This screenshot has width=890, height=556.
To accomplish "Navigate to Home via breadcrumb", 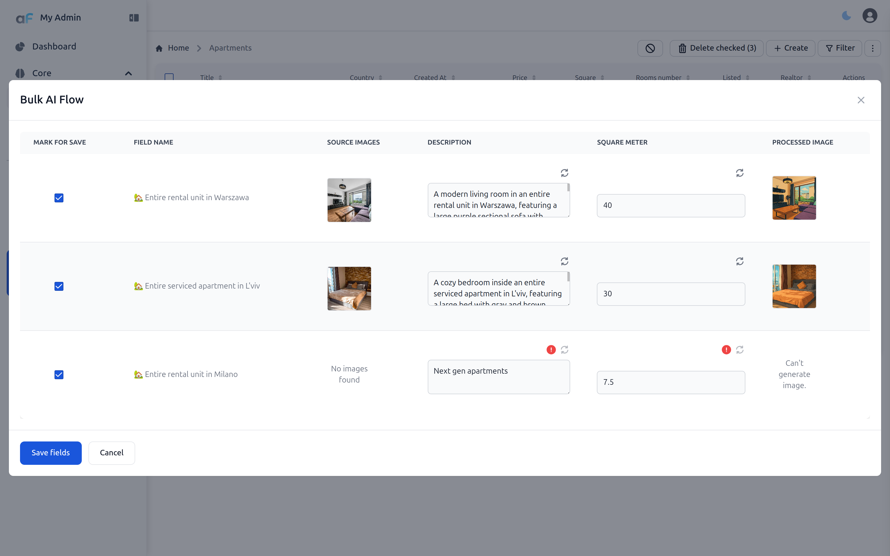I will (x=178, y=48).
